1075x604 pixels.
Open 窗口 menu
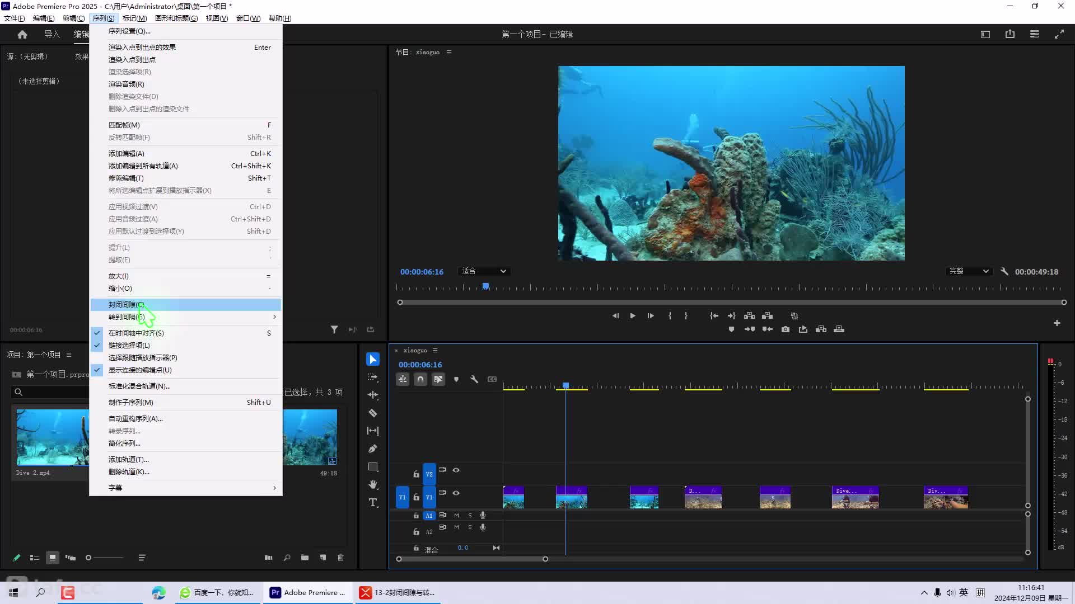248,18
